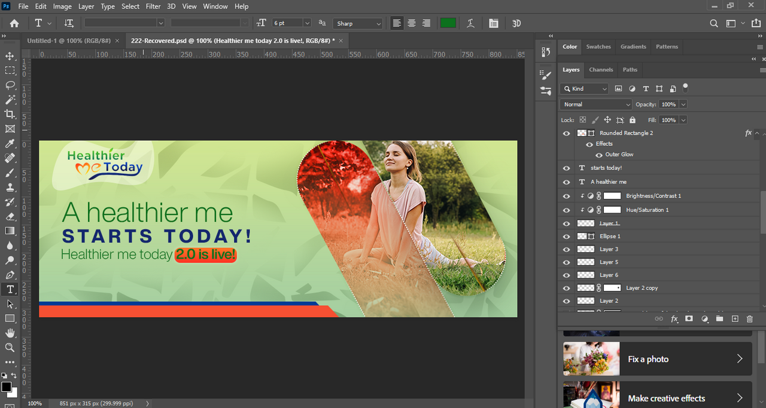Viewport: 766px width, 408px height.
Task: Open the Fix a photo suggestion
Action: [x=658, y=359]
